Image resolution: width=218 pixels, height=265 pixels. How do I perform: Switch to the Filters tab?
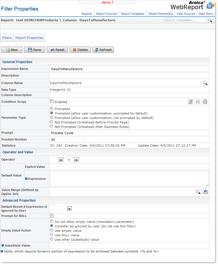click(x=7, y=38)
